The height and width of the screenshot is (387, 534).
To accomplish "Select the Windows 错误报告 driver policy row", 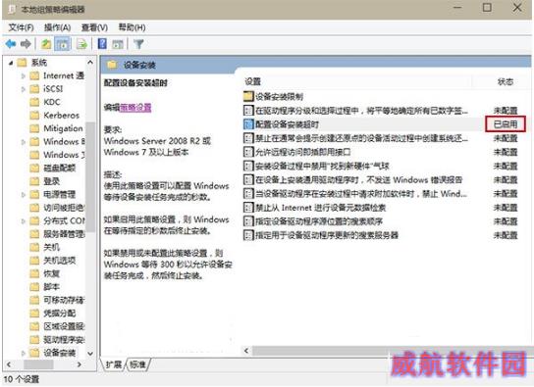I will coord(381,179).
